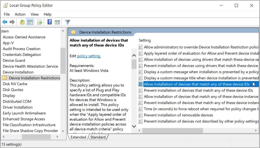
Task: Click icon of highlighted 'Allow installation... device IDs' policy
Action: point(140,84)
